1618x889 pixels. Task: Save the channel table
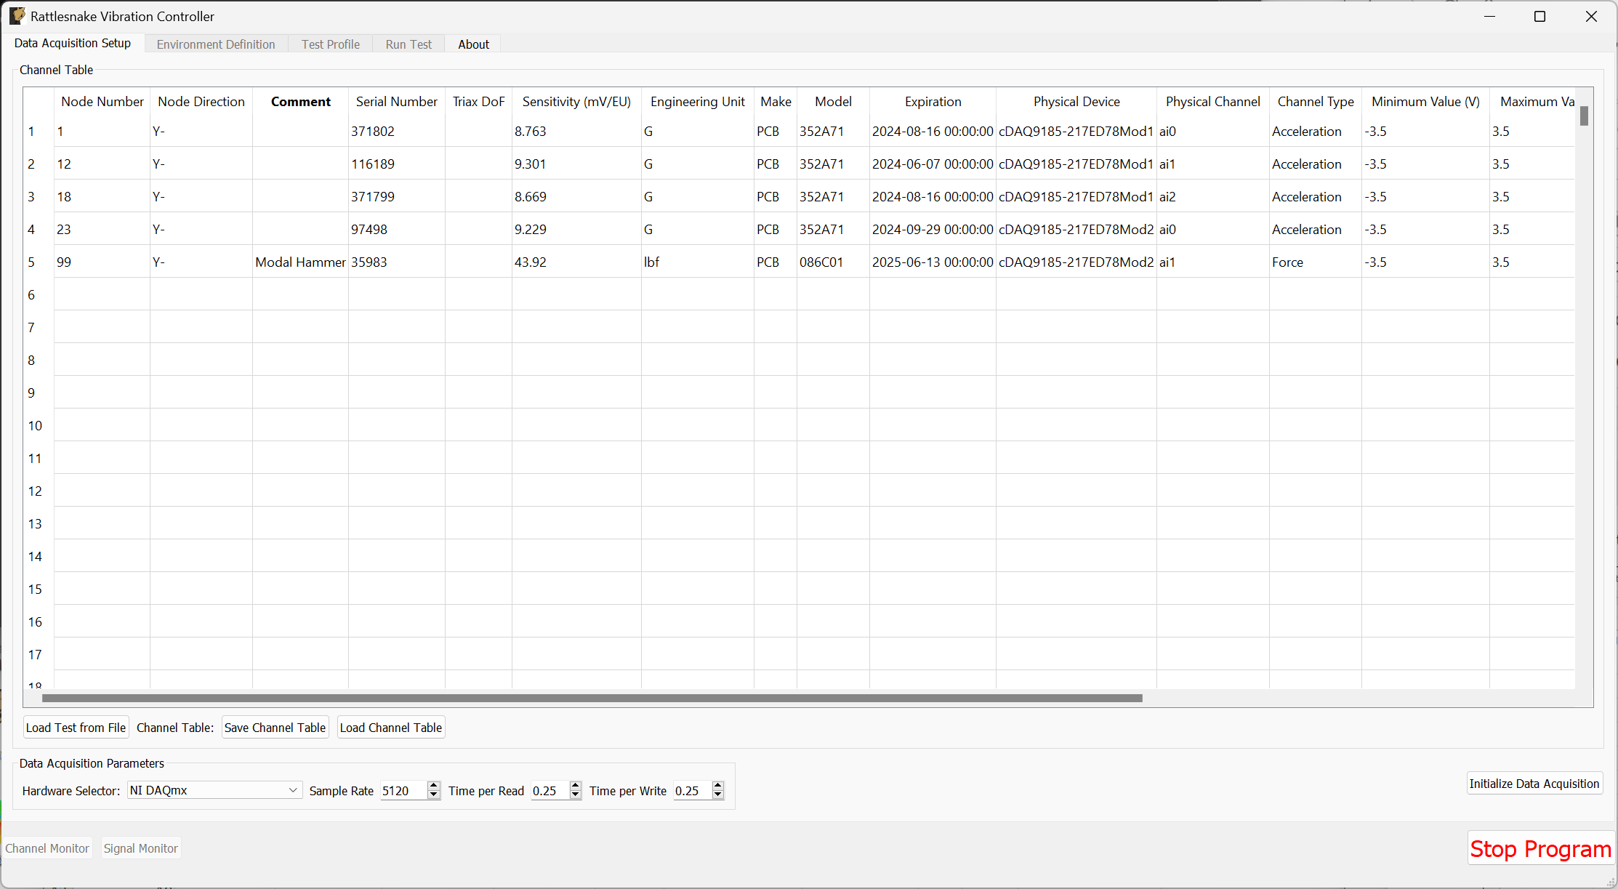pyautogui.click(x=275, y=727)
